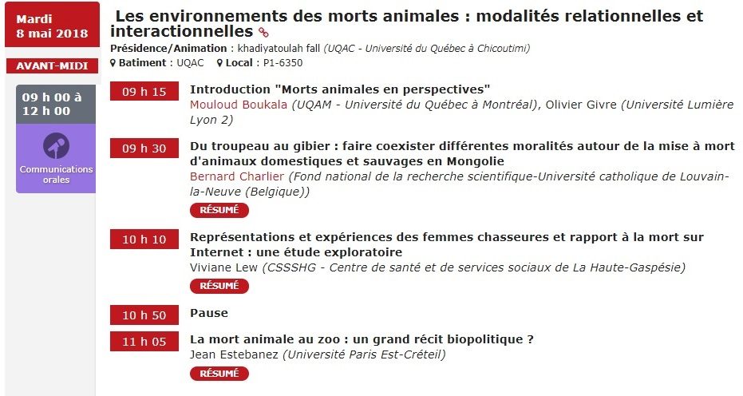The image size is (743, 396).
Task: Click the 10 h 10 time badge
Action: click(144, 240)
